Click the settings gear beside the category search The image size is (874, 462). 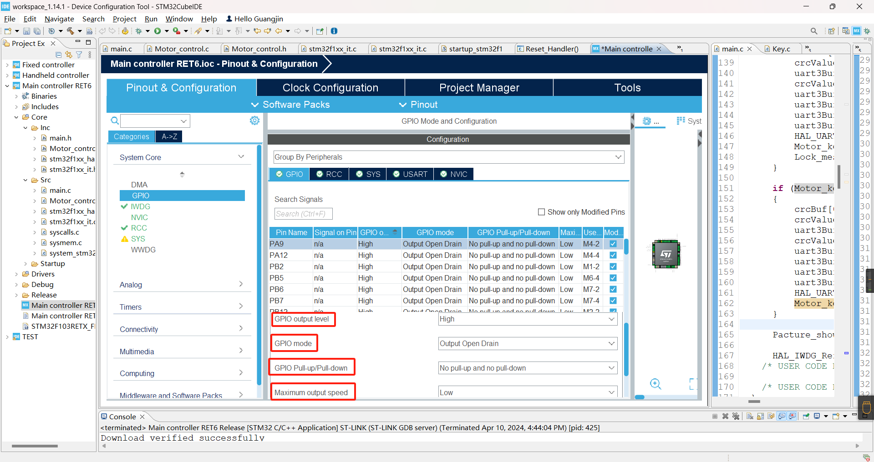tap(254, 121)
